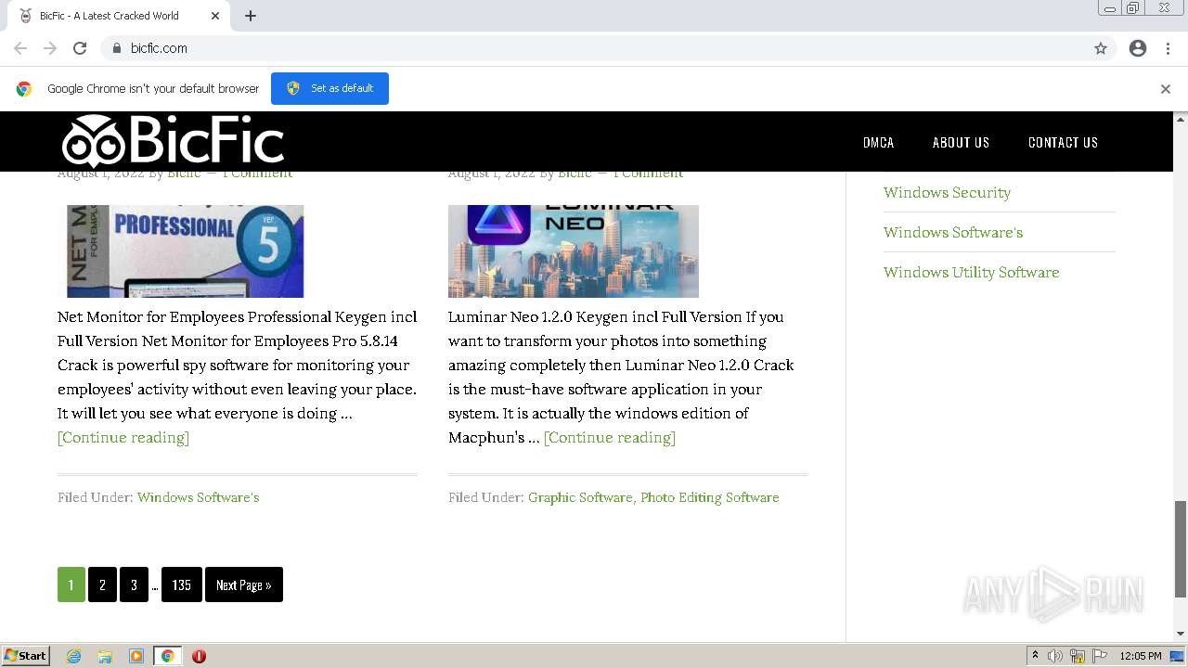Screen dimensions: 1188x668
Task: Open the Windows Start menu
Action: 26,655
